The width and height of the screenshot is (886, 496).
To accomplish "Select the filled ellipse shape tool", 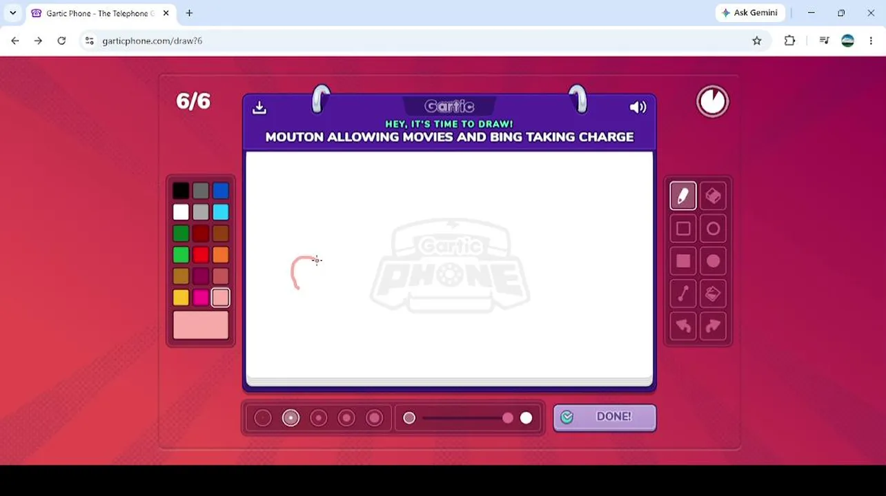I will (x=713, y=261).
